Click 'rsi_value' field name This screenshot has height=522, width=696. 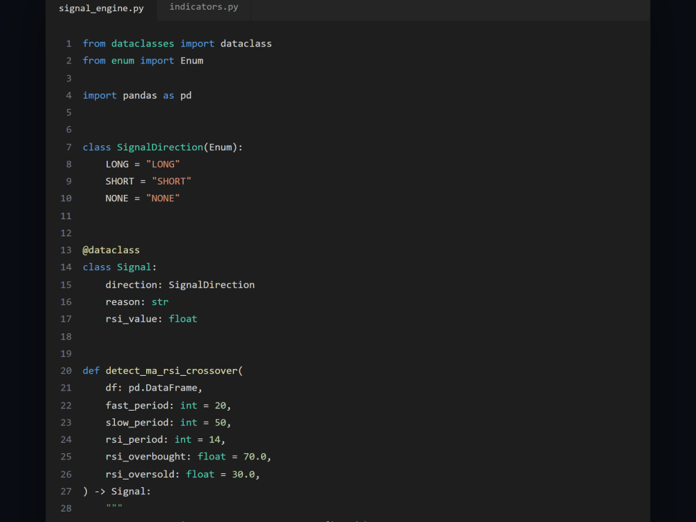(132, 319)
